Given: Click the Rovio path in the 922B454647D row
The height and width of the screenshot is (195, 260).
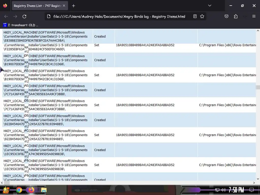Looking at the screenshot, I should click(227, 135).
